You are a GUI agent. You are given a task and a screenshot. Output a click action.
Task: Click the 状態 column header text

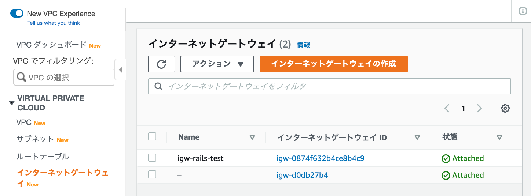point(450,137)
